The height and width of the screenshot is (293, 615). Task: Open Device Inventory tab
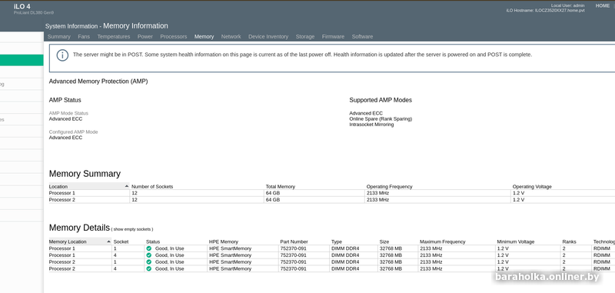[268, 36]
